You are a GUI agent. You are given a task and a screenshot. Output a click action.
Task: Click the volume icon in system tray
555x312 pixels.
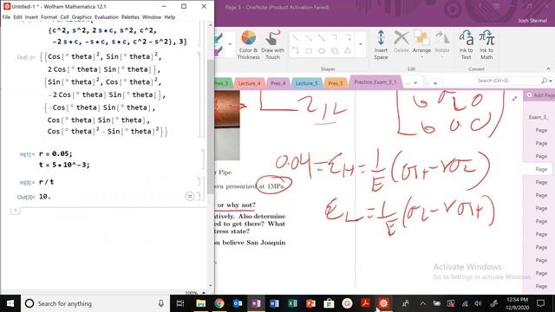(478, 303)
